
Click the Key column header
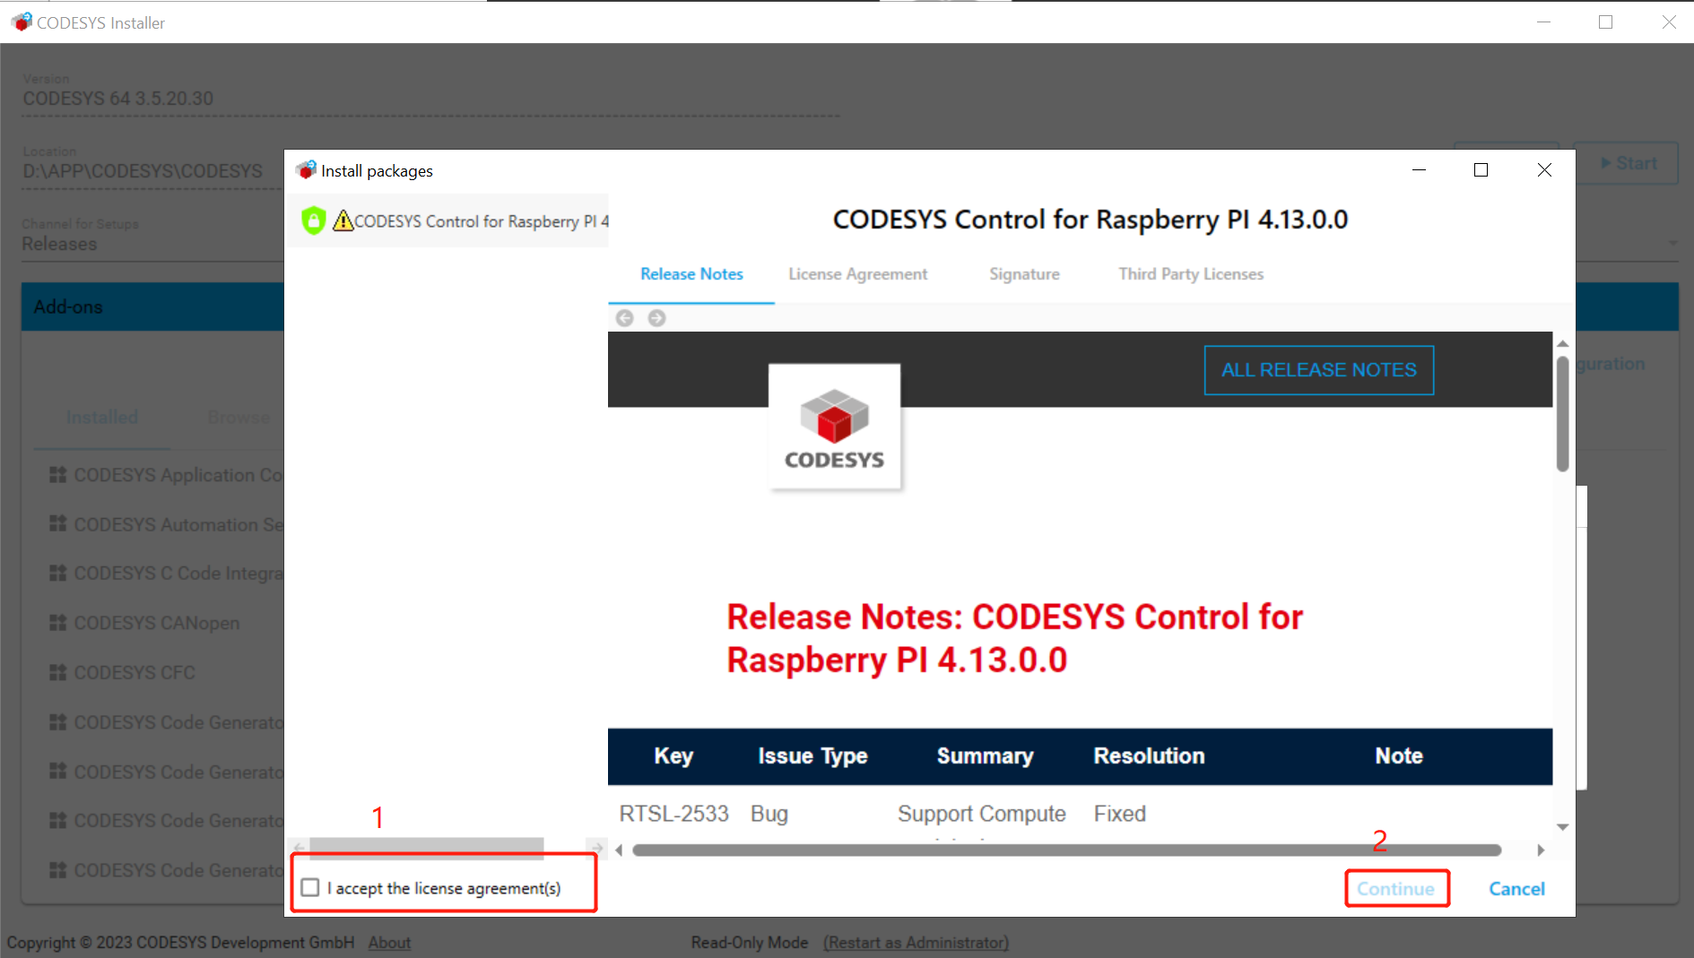pos(673,755)
